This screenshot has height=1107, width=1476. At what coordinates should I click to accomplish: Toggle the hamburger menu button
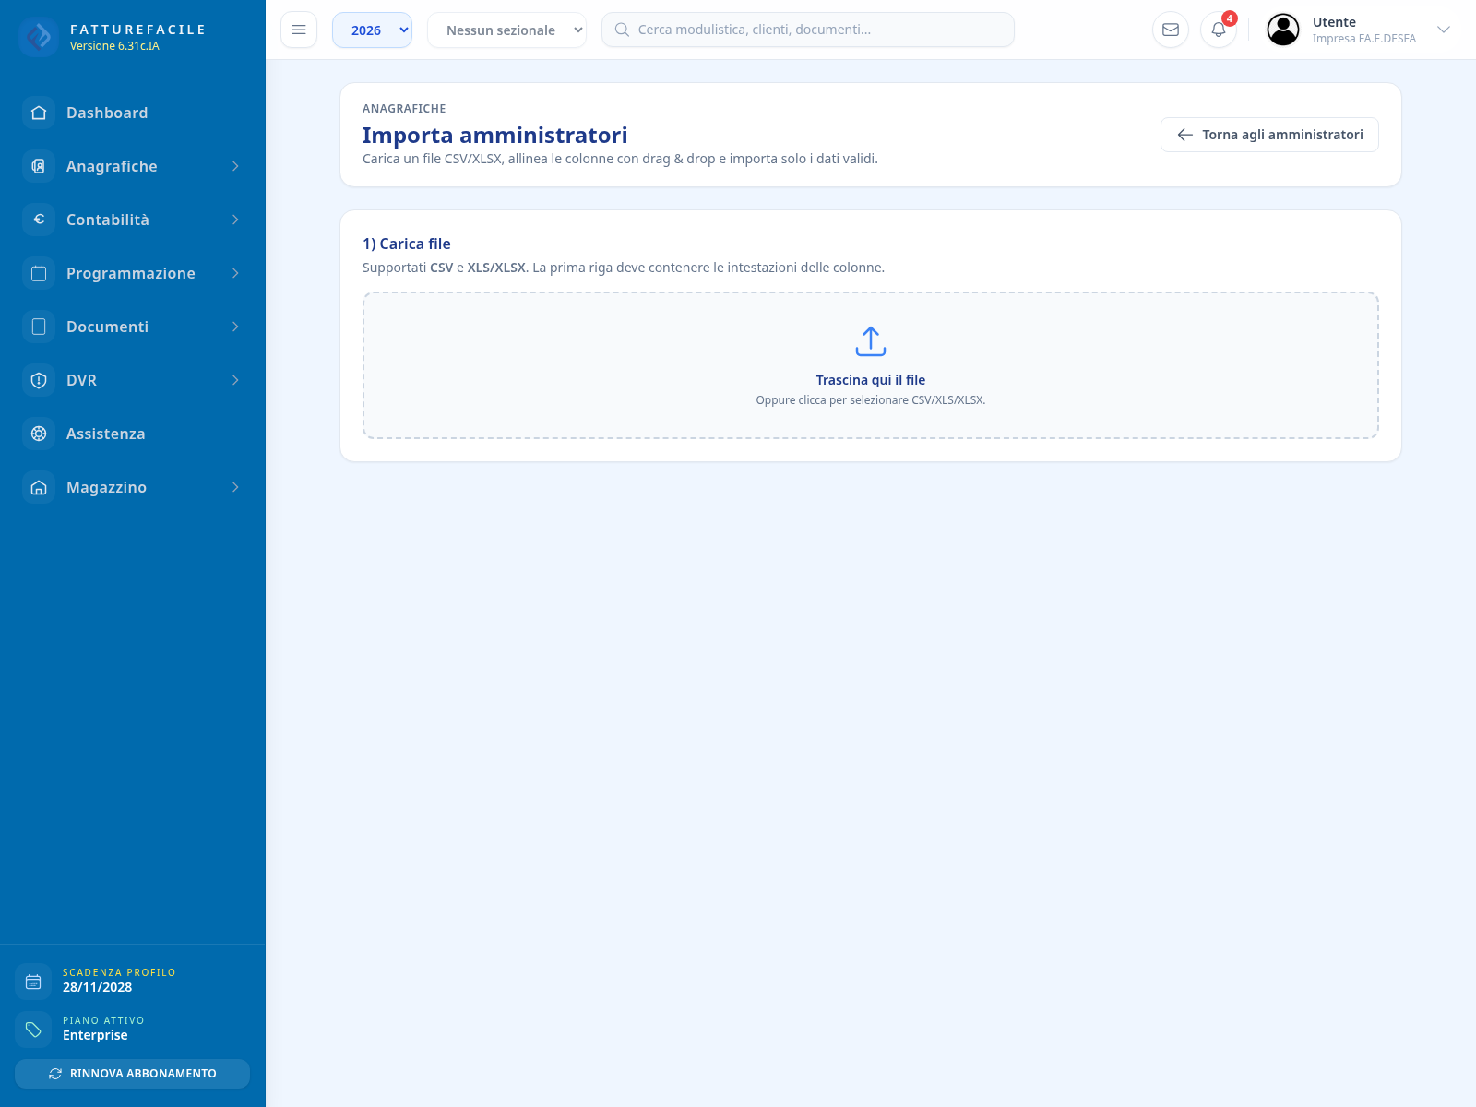click(299, 30)
